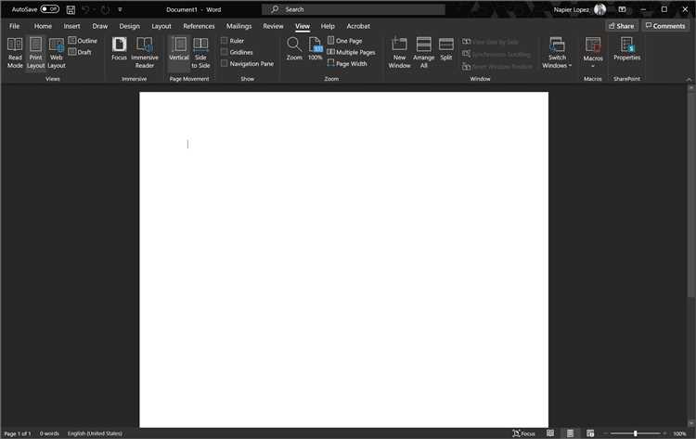Screen dimensions: 696x439
Task: Choose One Page zoom
Action: (345, 41)
